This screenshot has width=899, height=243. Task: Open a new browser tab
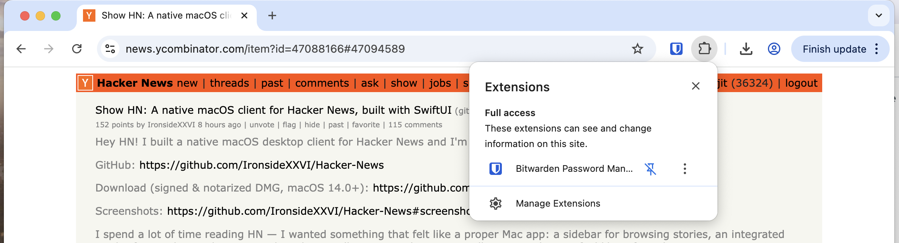[x=272, y=15]
